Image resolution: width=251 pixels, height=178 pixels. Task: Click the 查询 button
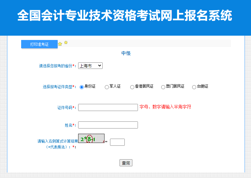tap(126, 163)
